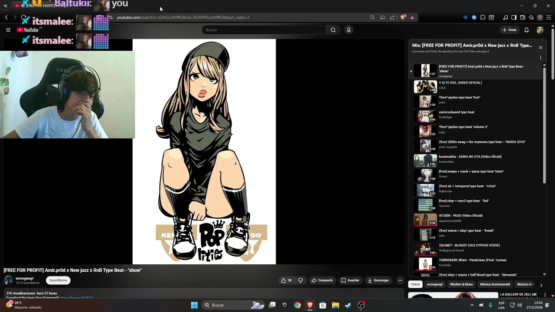Open the browser main hamburger menu
The width and height of the screenshot is (555, 312).
click(x=548, y=17)
